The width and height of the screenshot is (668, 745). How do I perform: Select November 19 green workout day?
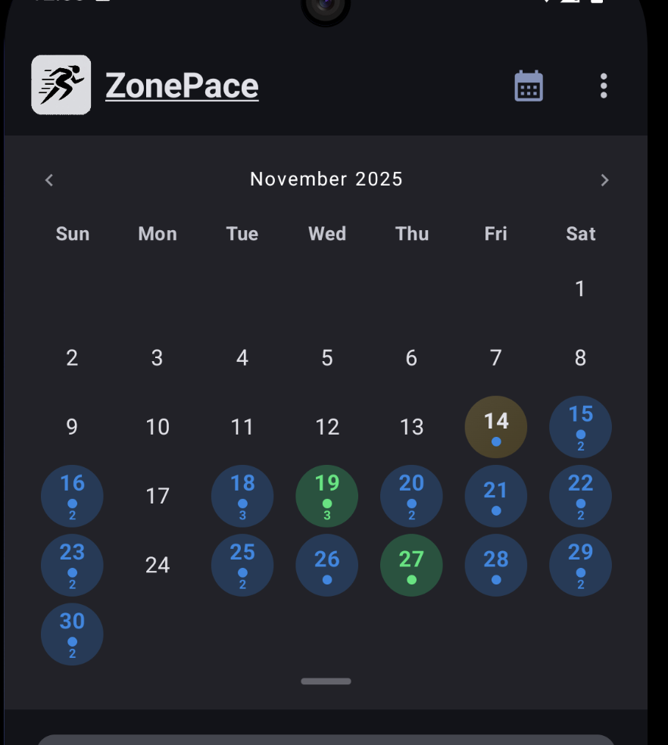[x=327, y=496]
